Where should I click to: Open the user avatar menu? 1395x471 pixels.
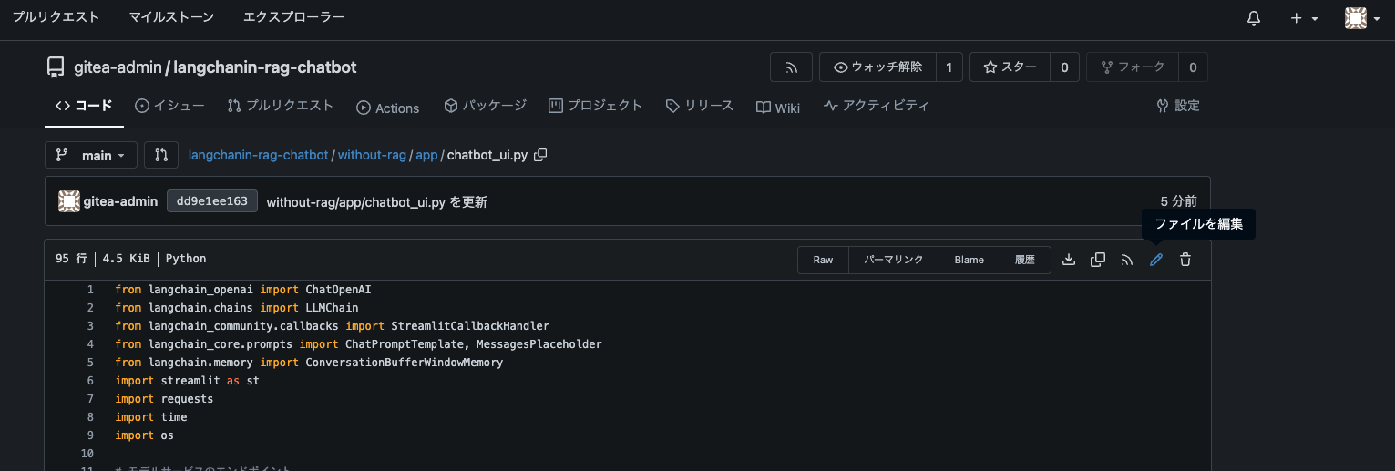tap(1362, 18)
